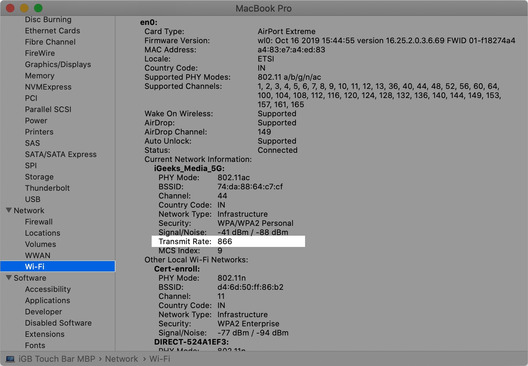Select Graphics/Displays in the sidebar

point(58,64)
